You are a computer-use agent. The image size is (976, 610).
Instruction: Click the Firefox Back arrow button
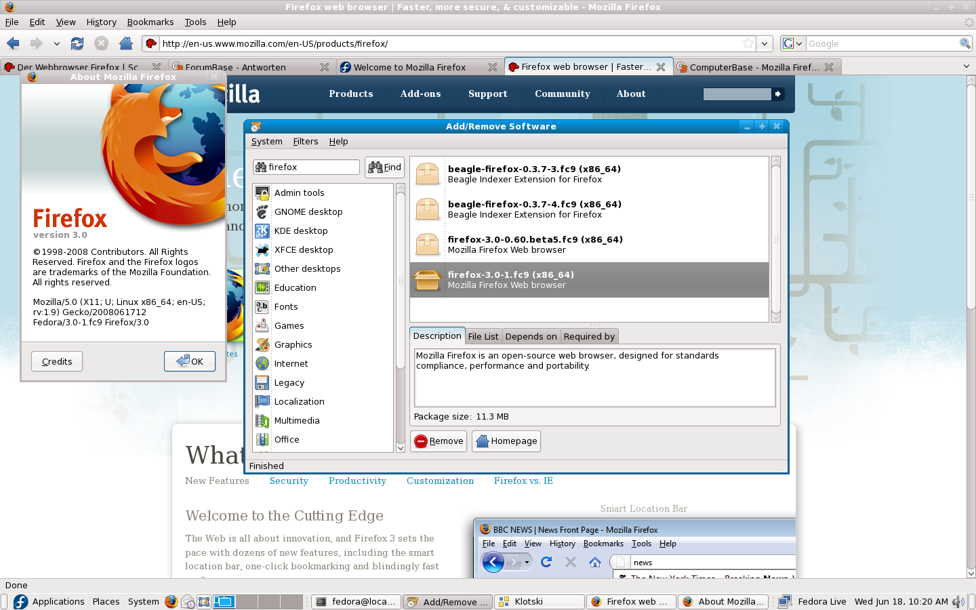(13, 43)
